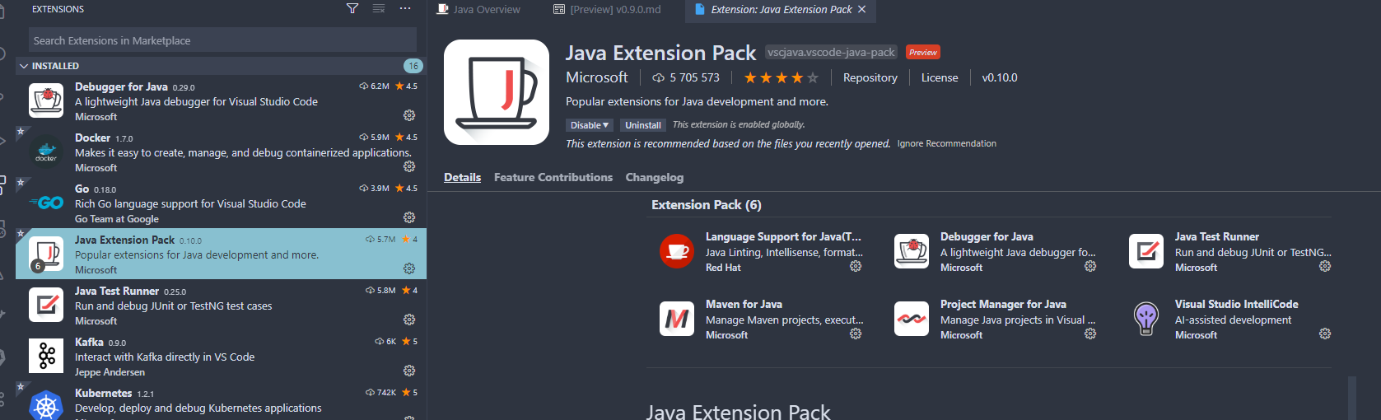Open manage gear for Kafka extension

409,371
